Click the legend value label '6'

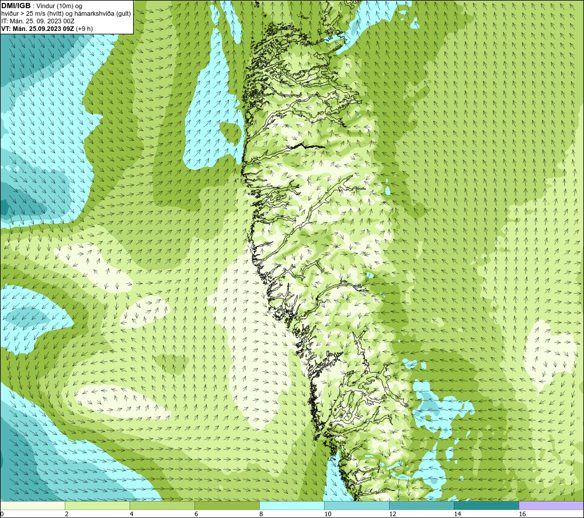click(x=196, y=514)
